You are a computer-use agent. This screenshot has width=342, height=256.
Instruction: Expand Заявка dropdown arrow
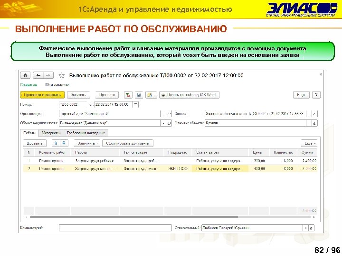(309, 114)
